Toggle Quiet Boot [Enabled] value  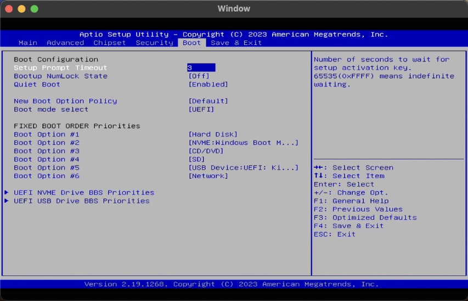pyautogui.click(x=208, y=84)
